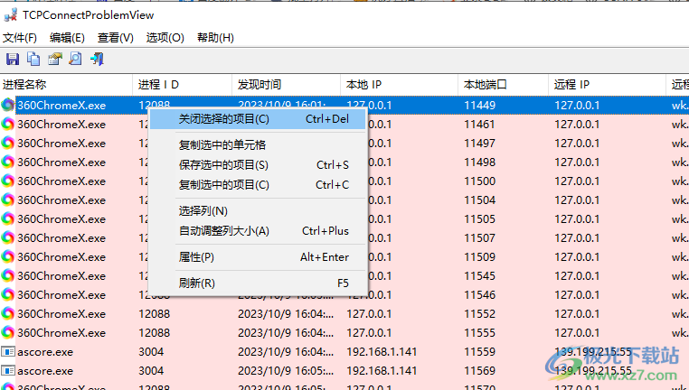Select ascore.exe name in port 11569 row

pos(45,371)
